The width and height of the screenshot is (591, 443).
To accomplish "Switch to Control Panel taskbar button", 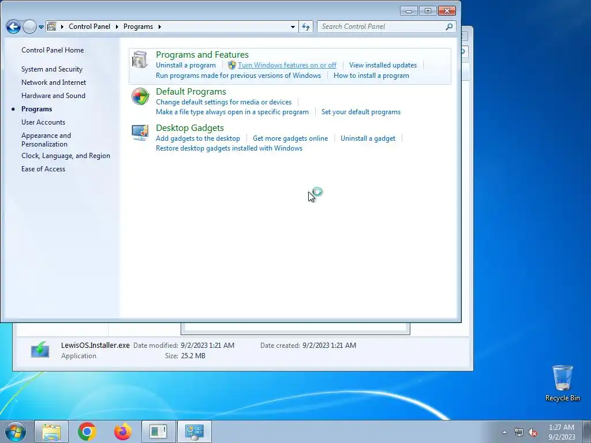I will coord(194,431).
